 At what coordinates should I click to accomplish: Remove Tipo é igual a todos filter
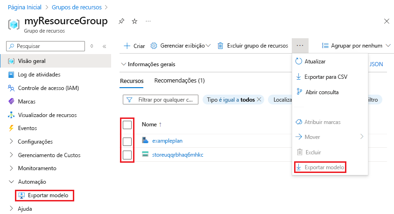click(259, 100)
